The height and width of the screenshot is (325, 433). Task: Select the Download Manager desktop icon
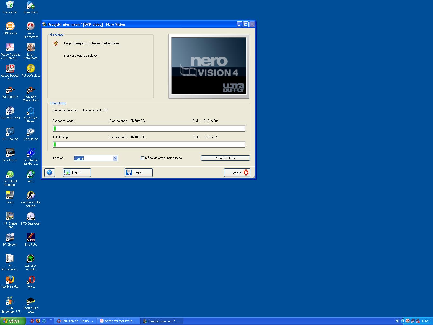[10, 178]
